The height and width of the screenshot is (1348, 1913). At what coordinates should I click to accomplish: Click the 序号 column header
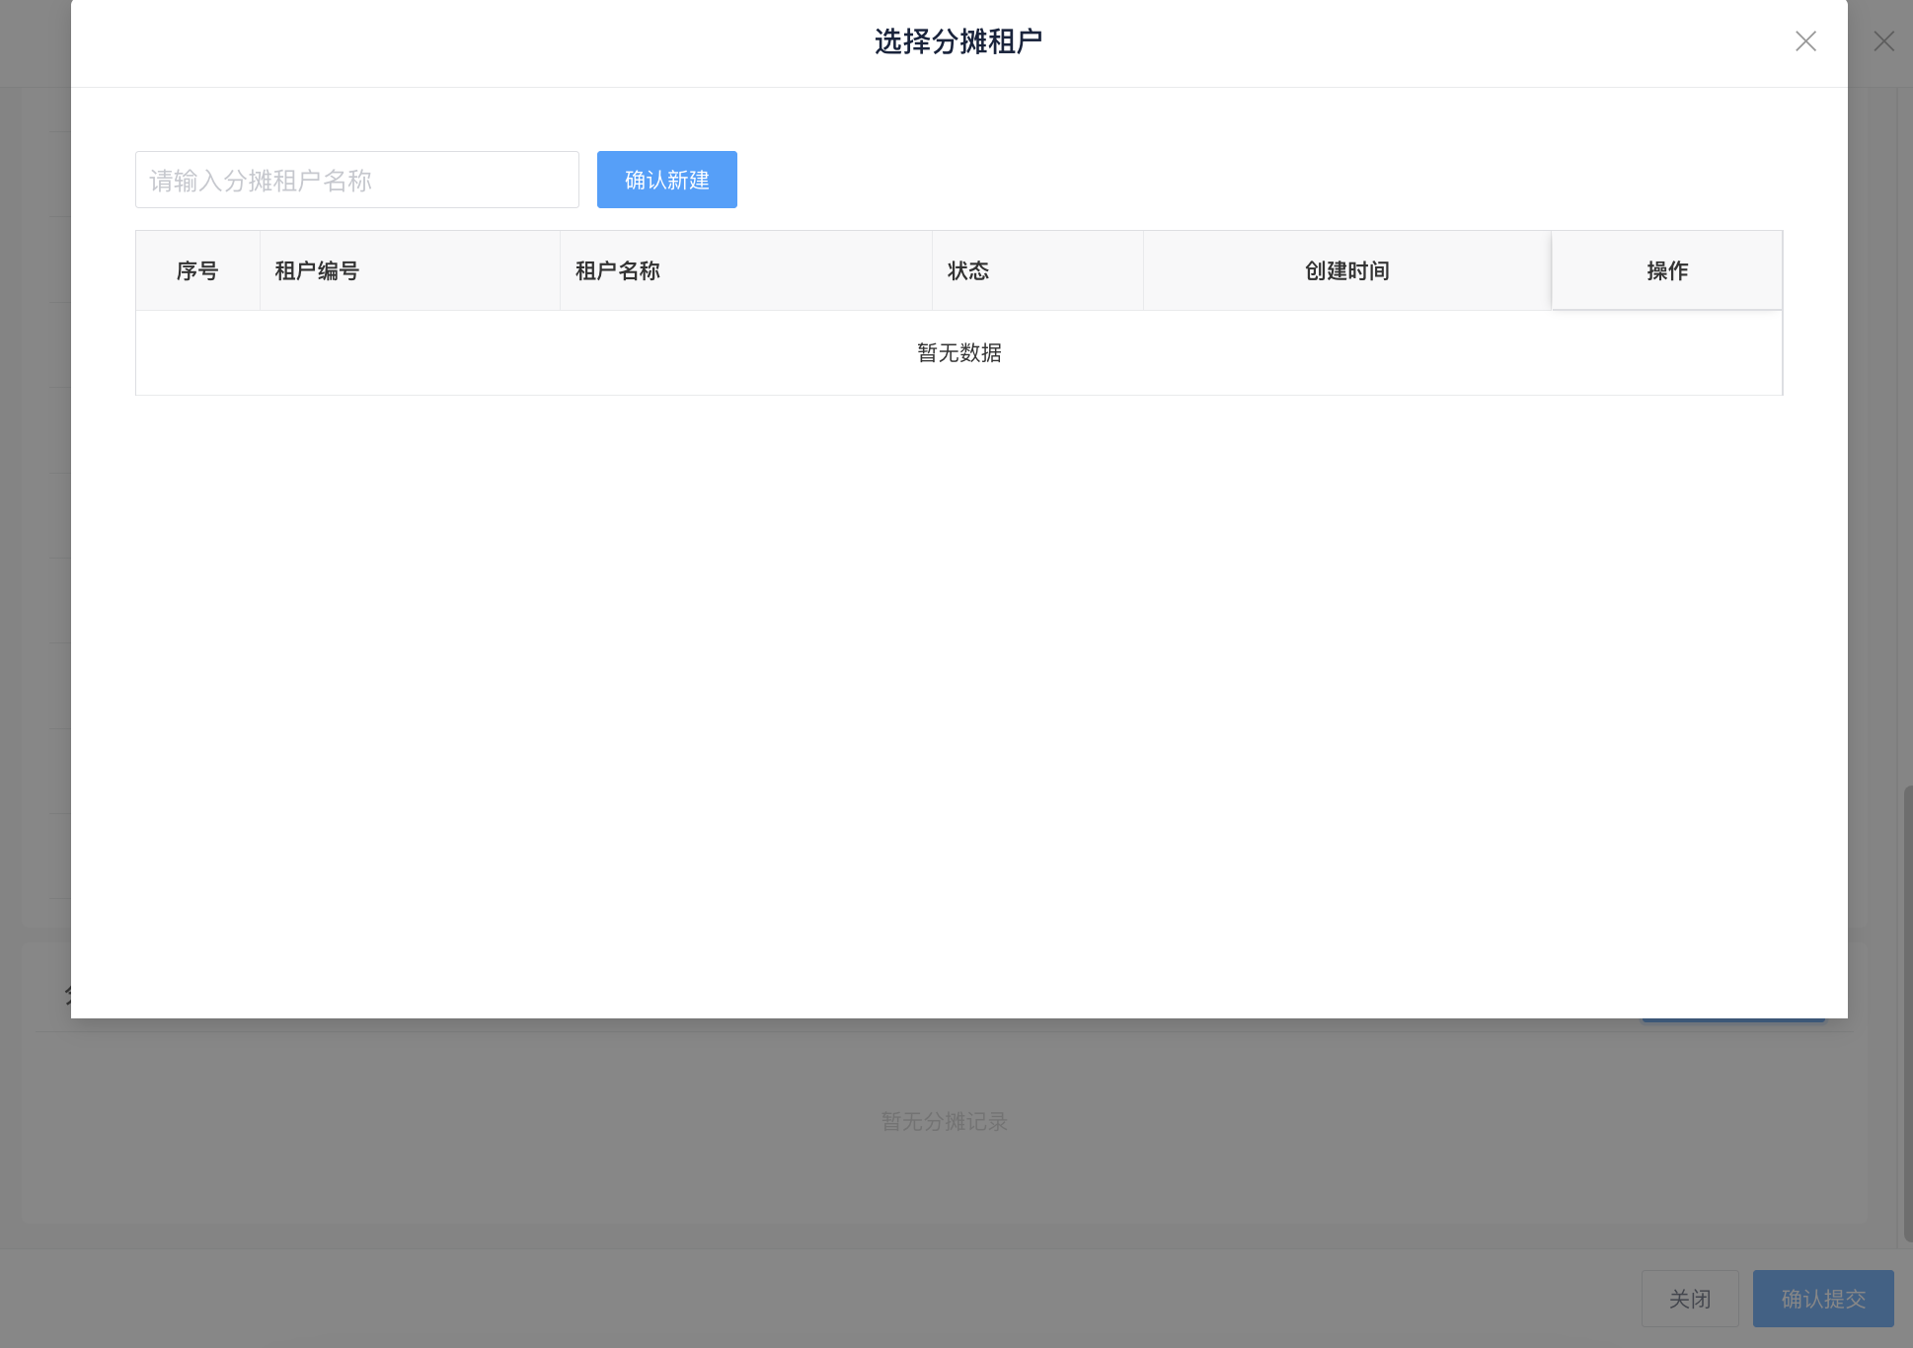(197, 270)
